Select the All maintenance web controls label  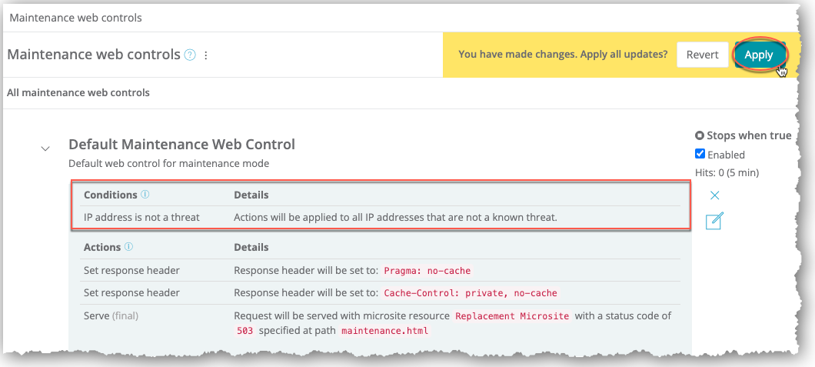click(78, 92)
